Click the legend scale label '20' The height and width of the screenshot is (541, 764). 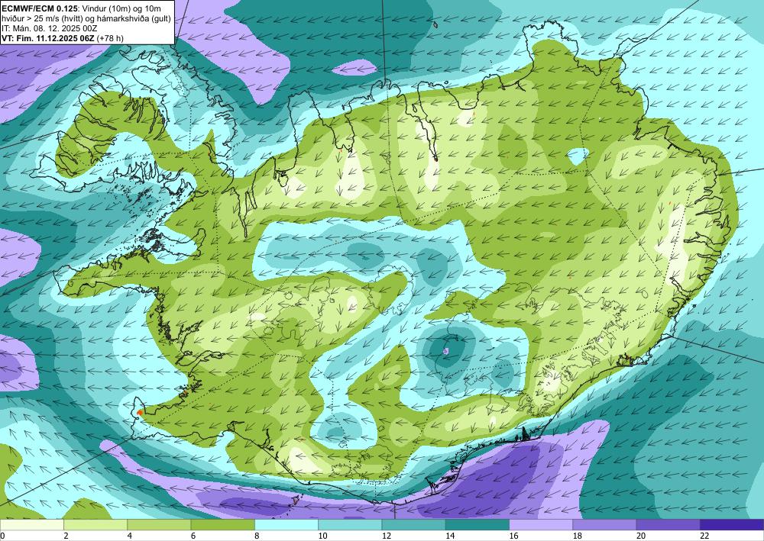(x=641, y=536)
